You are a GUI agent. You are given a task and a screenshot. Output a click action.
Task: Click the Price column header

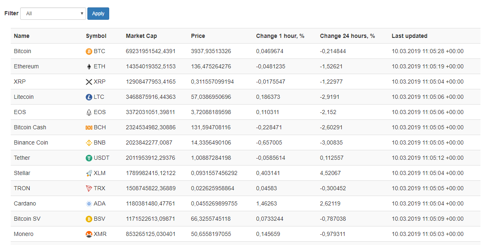(198, 36)
